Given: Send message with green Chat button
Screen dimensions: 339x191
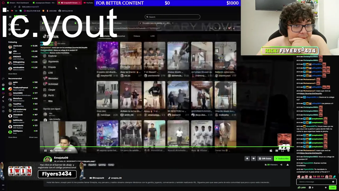Looking at the screenshot, I should pyautogui.click(x=332, y=188).
